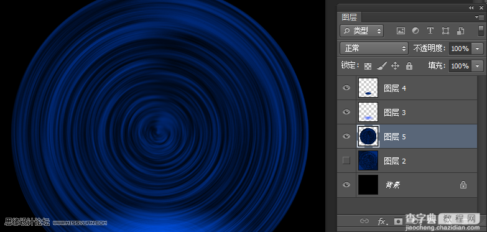The image size is (487, 232).
Task: Lock layer position with move icon
Action: click(x=395, y=66)
